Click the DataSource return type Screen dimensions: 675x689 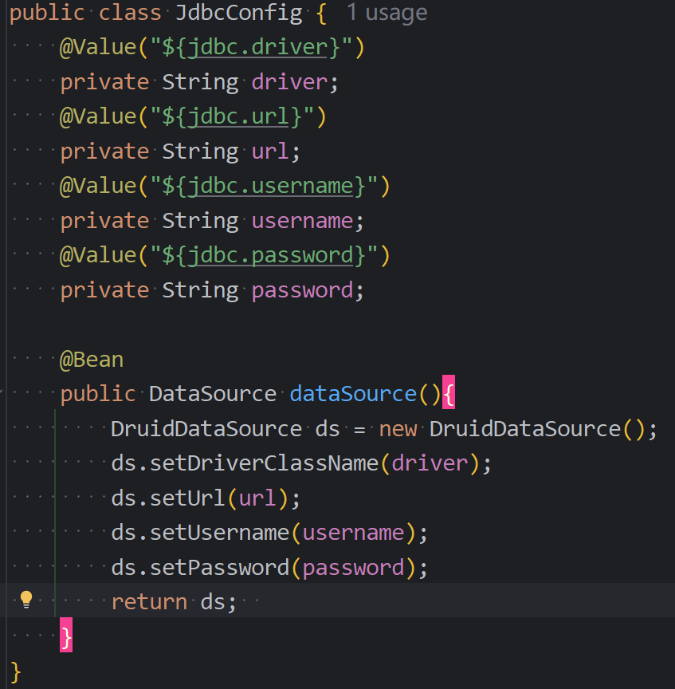(x=213, y=394)
